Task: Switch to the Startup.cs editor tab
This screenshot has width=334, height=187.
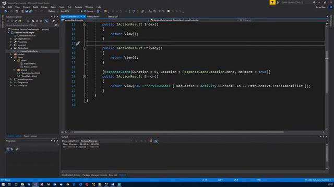Action: click(x=113, y=17)
